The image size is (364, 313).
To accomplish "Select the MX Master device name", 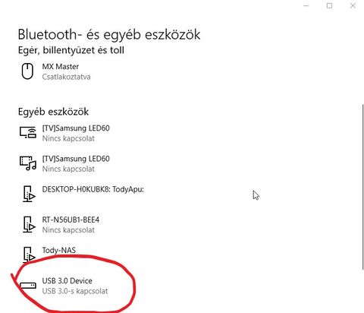I will tap(61, 67).
